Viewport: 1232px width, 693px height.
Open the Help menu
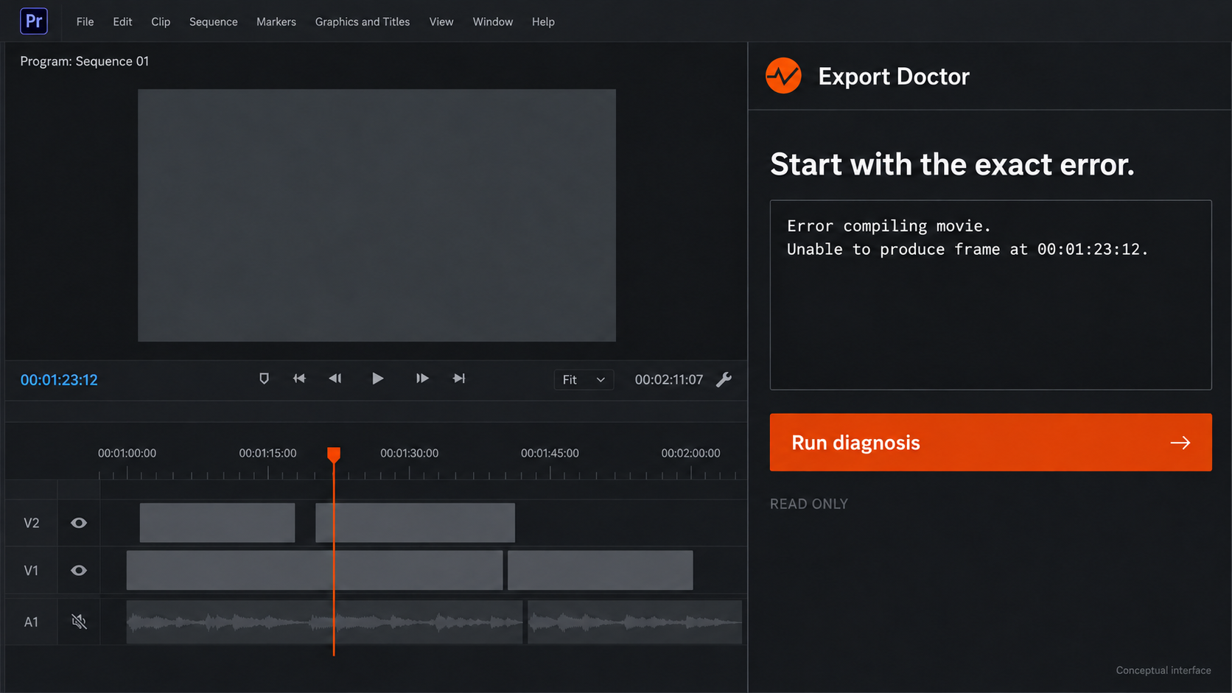pos(543,22)
